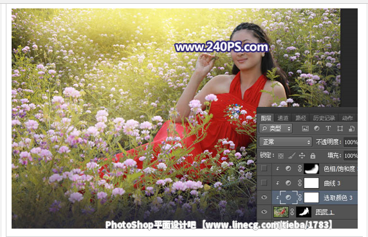
Task: Open the 路径 (Paths) tab
Action: 300,118
